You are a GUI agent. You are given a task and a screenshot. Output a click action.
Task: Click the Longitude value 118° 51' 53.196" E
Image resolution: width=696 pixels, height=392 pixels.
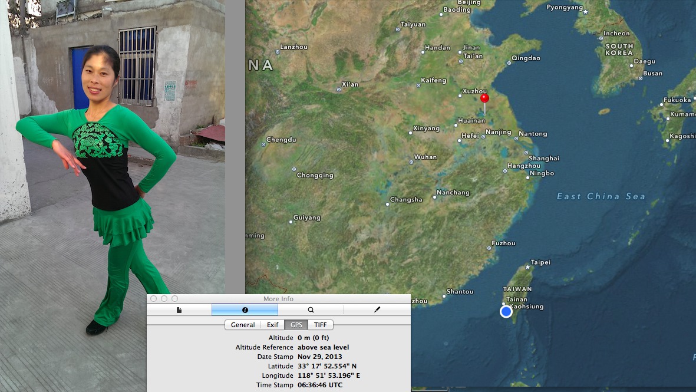pyautogui.click(x=329, y=375)
